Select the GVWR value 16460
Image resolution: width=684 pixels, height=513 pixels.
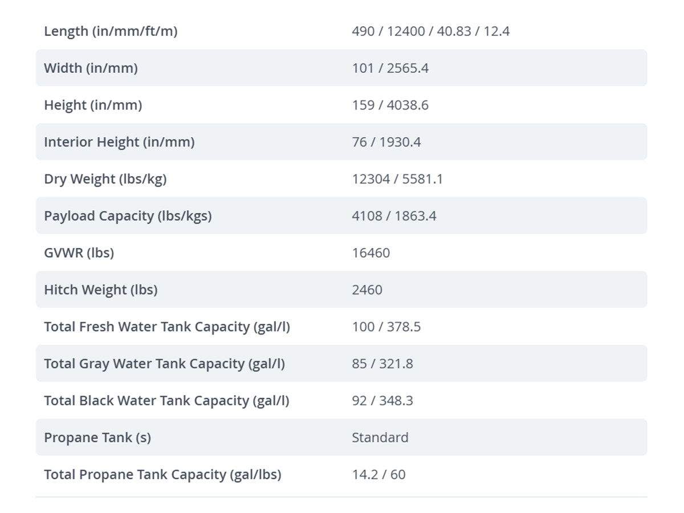(x=370, y=253)
